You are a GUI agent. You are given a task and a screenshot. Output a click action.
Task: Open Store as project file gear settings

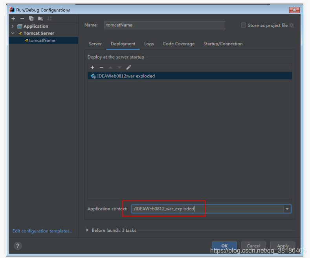point(292,25)
